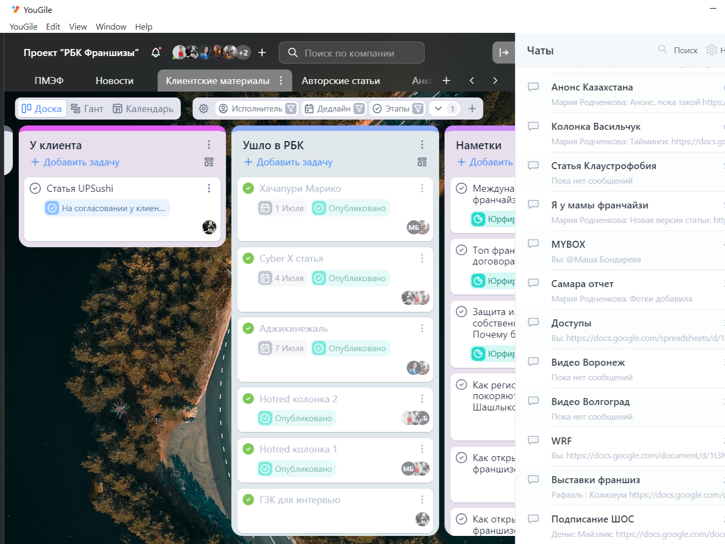Viewport: 725px width, 544px height.
Task: Open the Help menu
Action: tap(144, 26)
